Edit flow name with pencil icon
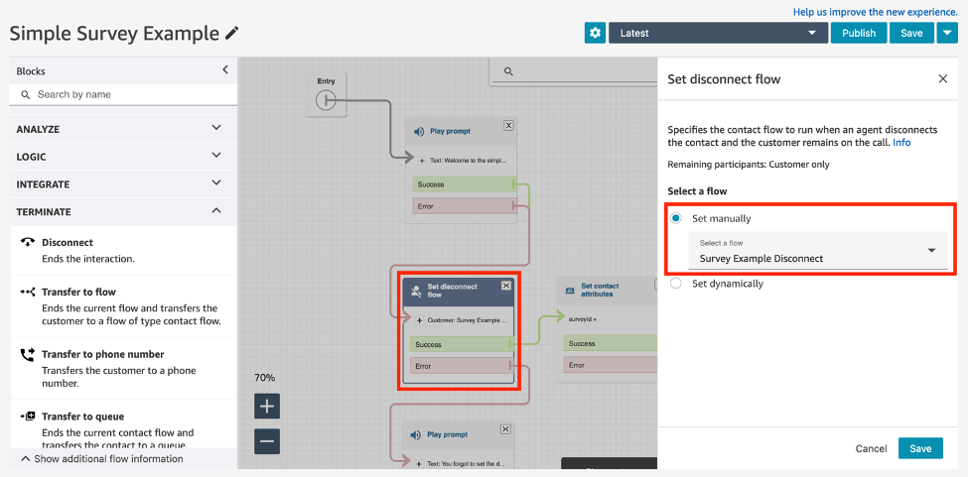970x477 pixels. click(232, 34)
